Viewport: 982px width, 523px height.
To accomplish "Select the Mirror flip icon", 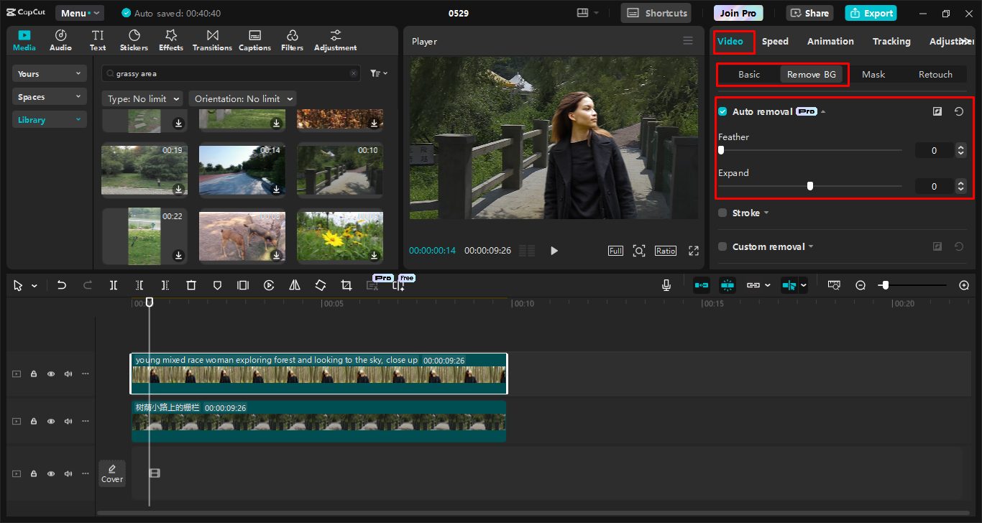I will click(294, 285).
